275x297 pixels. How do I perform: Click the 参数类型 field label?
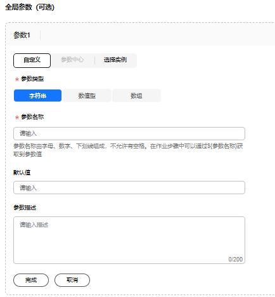click(32, 79)
